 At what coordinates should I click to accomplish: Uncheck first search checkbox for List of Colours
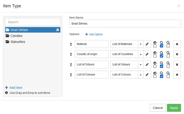pos(162,76)
